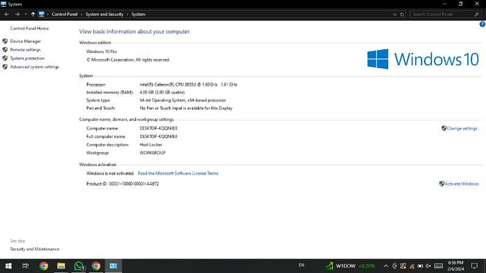Open the notification center icon
The image size is (486, 273).
coord(476,266)
